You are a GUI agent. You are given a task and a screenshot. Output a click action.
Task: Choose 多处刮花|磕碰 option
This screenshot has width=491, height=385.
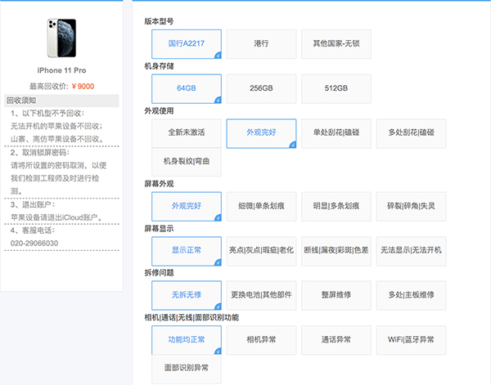click(x=411, y=133)
